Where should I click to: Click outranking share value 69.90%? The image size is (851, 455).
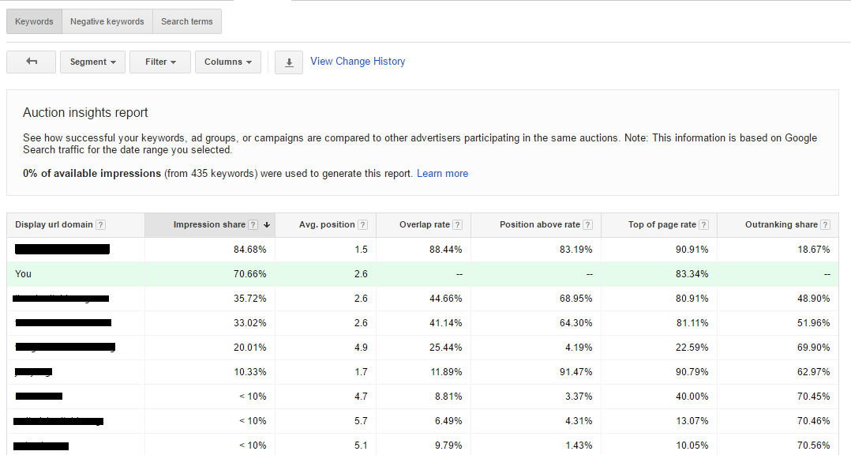click(x=814, y=348)
